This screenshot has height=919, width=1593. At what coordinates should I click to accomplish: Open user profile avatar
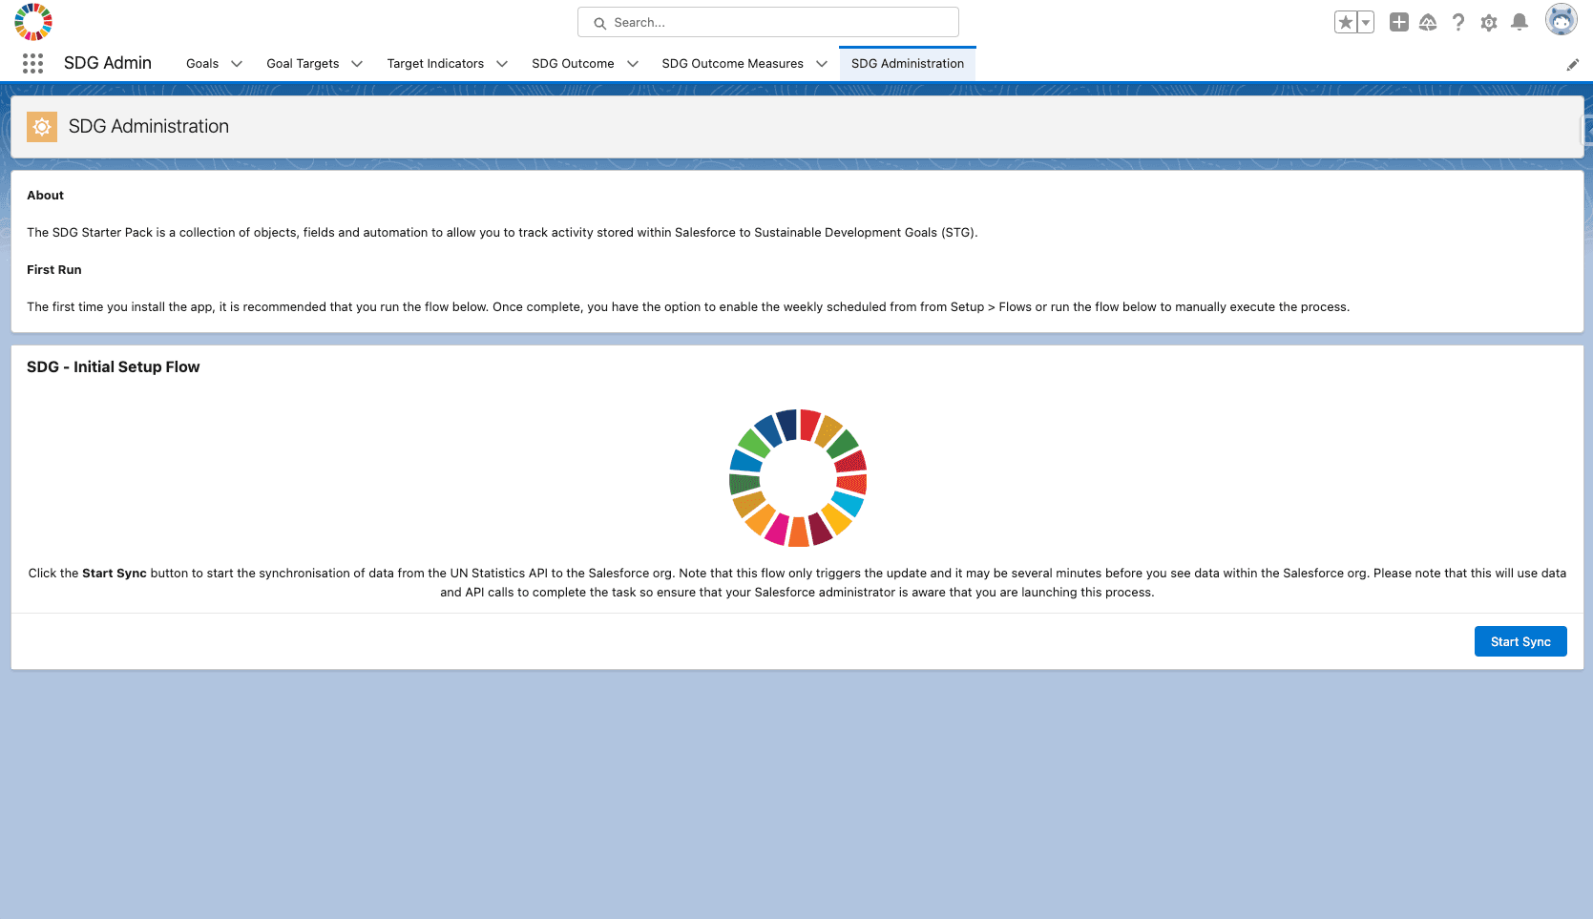coord(1562,20)
